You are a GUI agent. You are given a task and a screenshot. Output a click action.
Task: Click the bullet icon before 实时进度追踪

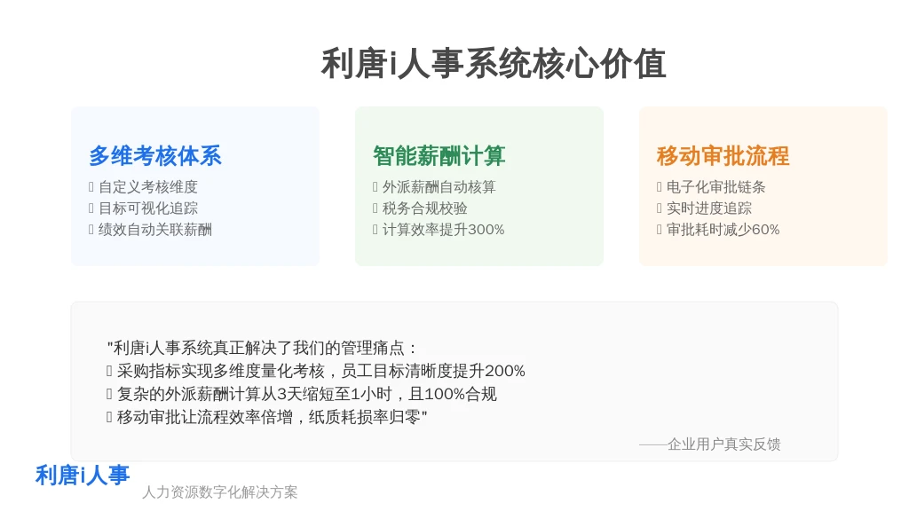coord(660,208)
